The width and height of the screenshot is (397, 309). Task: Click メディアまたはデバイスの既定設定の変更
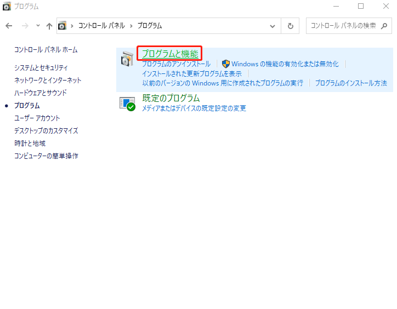(x=194, y=108)
